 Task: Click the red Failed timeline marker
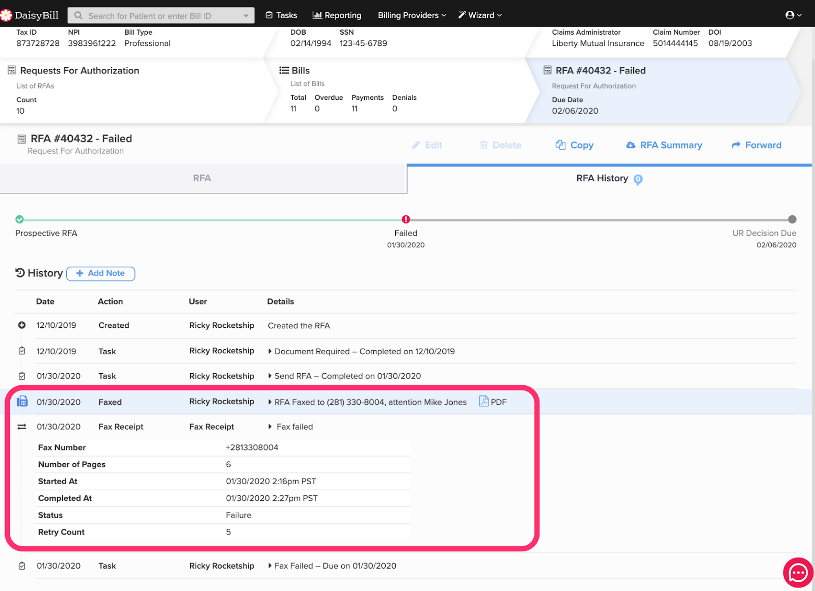point(405,219)
